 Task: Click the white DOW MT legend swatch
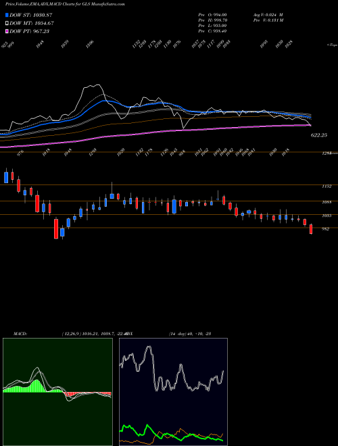[7, 23]
